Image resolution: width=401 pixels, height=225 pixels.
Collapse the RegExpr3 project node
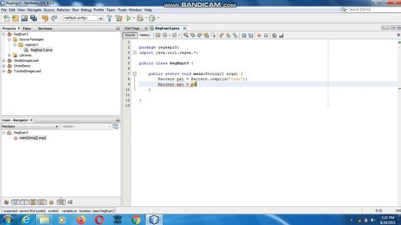[4, 34]
